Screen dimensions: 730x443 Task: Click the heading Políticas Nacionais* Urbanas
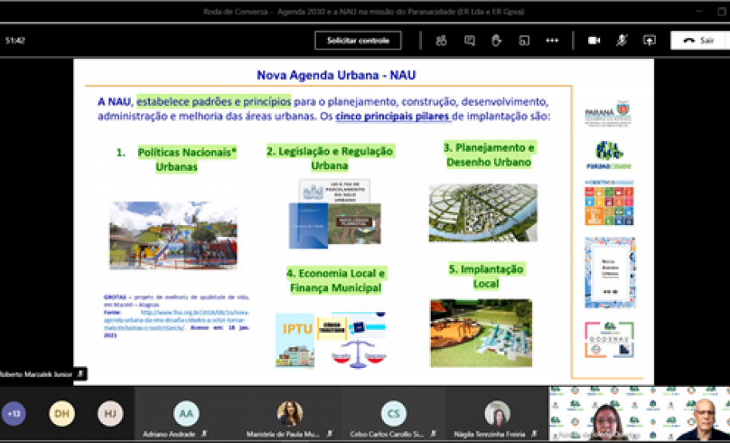click(187, 160)
